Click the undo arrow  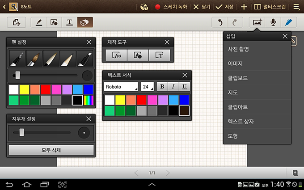(x=220, y=22)
